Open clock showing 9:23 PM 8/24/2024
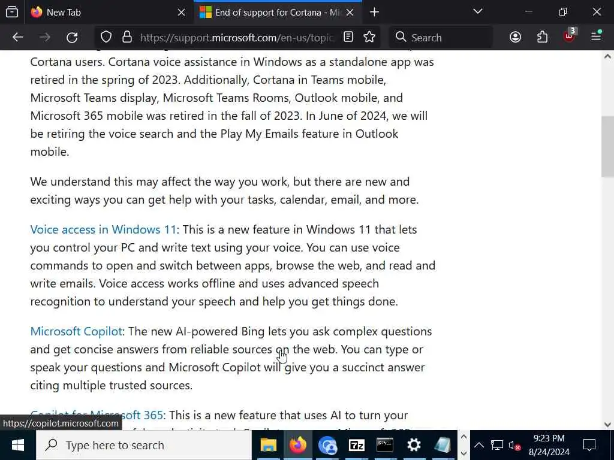Image resolution: width=614 pixels, height=460 pixels. [x=549, y=445]
